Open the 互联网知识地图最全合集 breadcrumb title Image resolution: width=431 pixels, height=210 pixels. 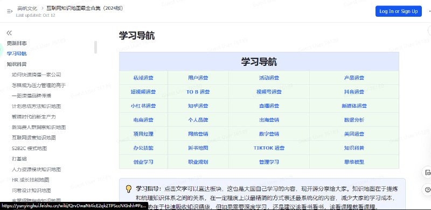pyautogui.click(x=85, y=8)
